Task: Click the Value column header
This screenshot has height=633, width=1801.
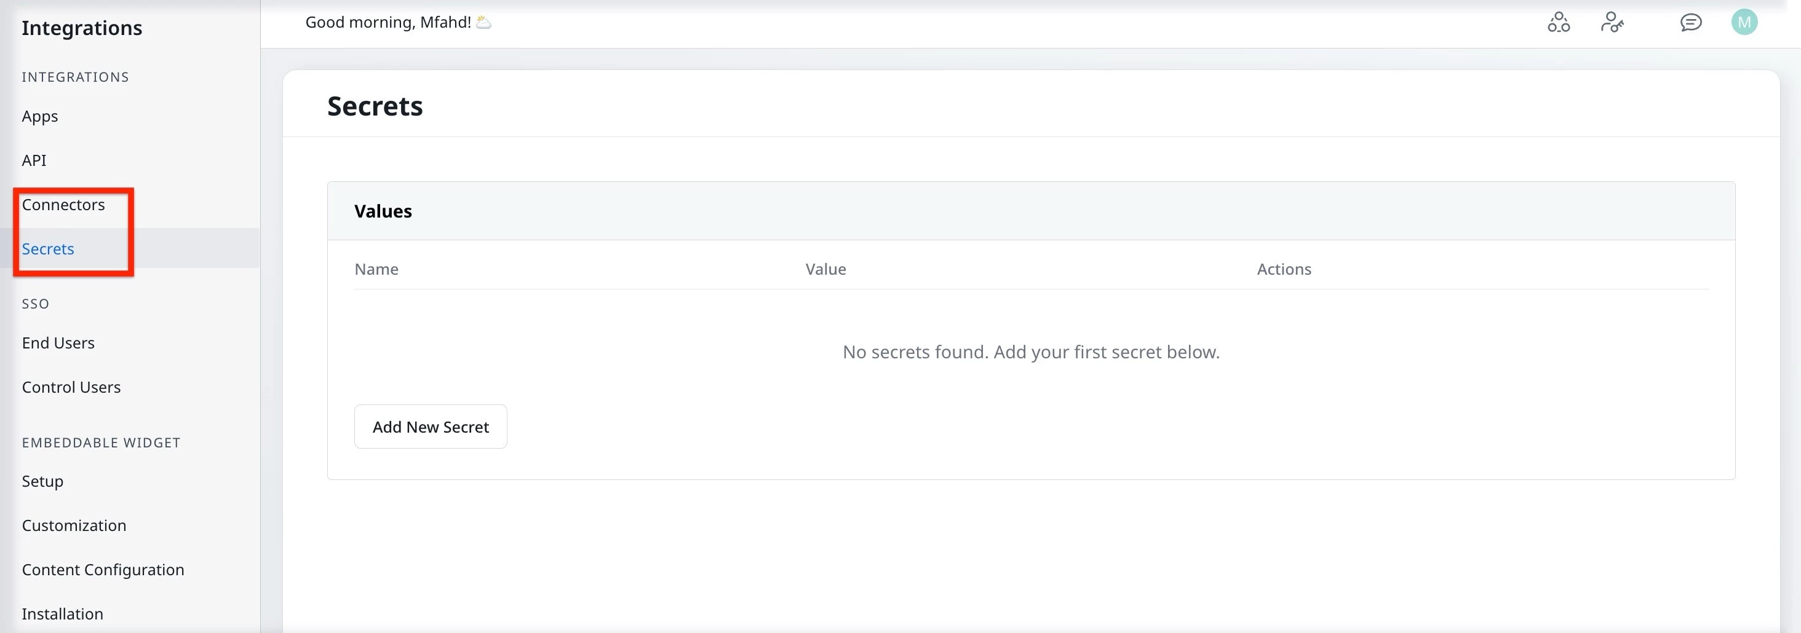Action: click(825, 269)
